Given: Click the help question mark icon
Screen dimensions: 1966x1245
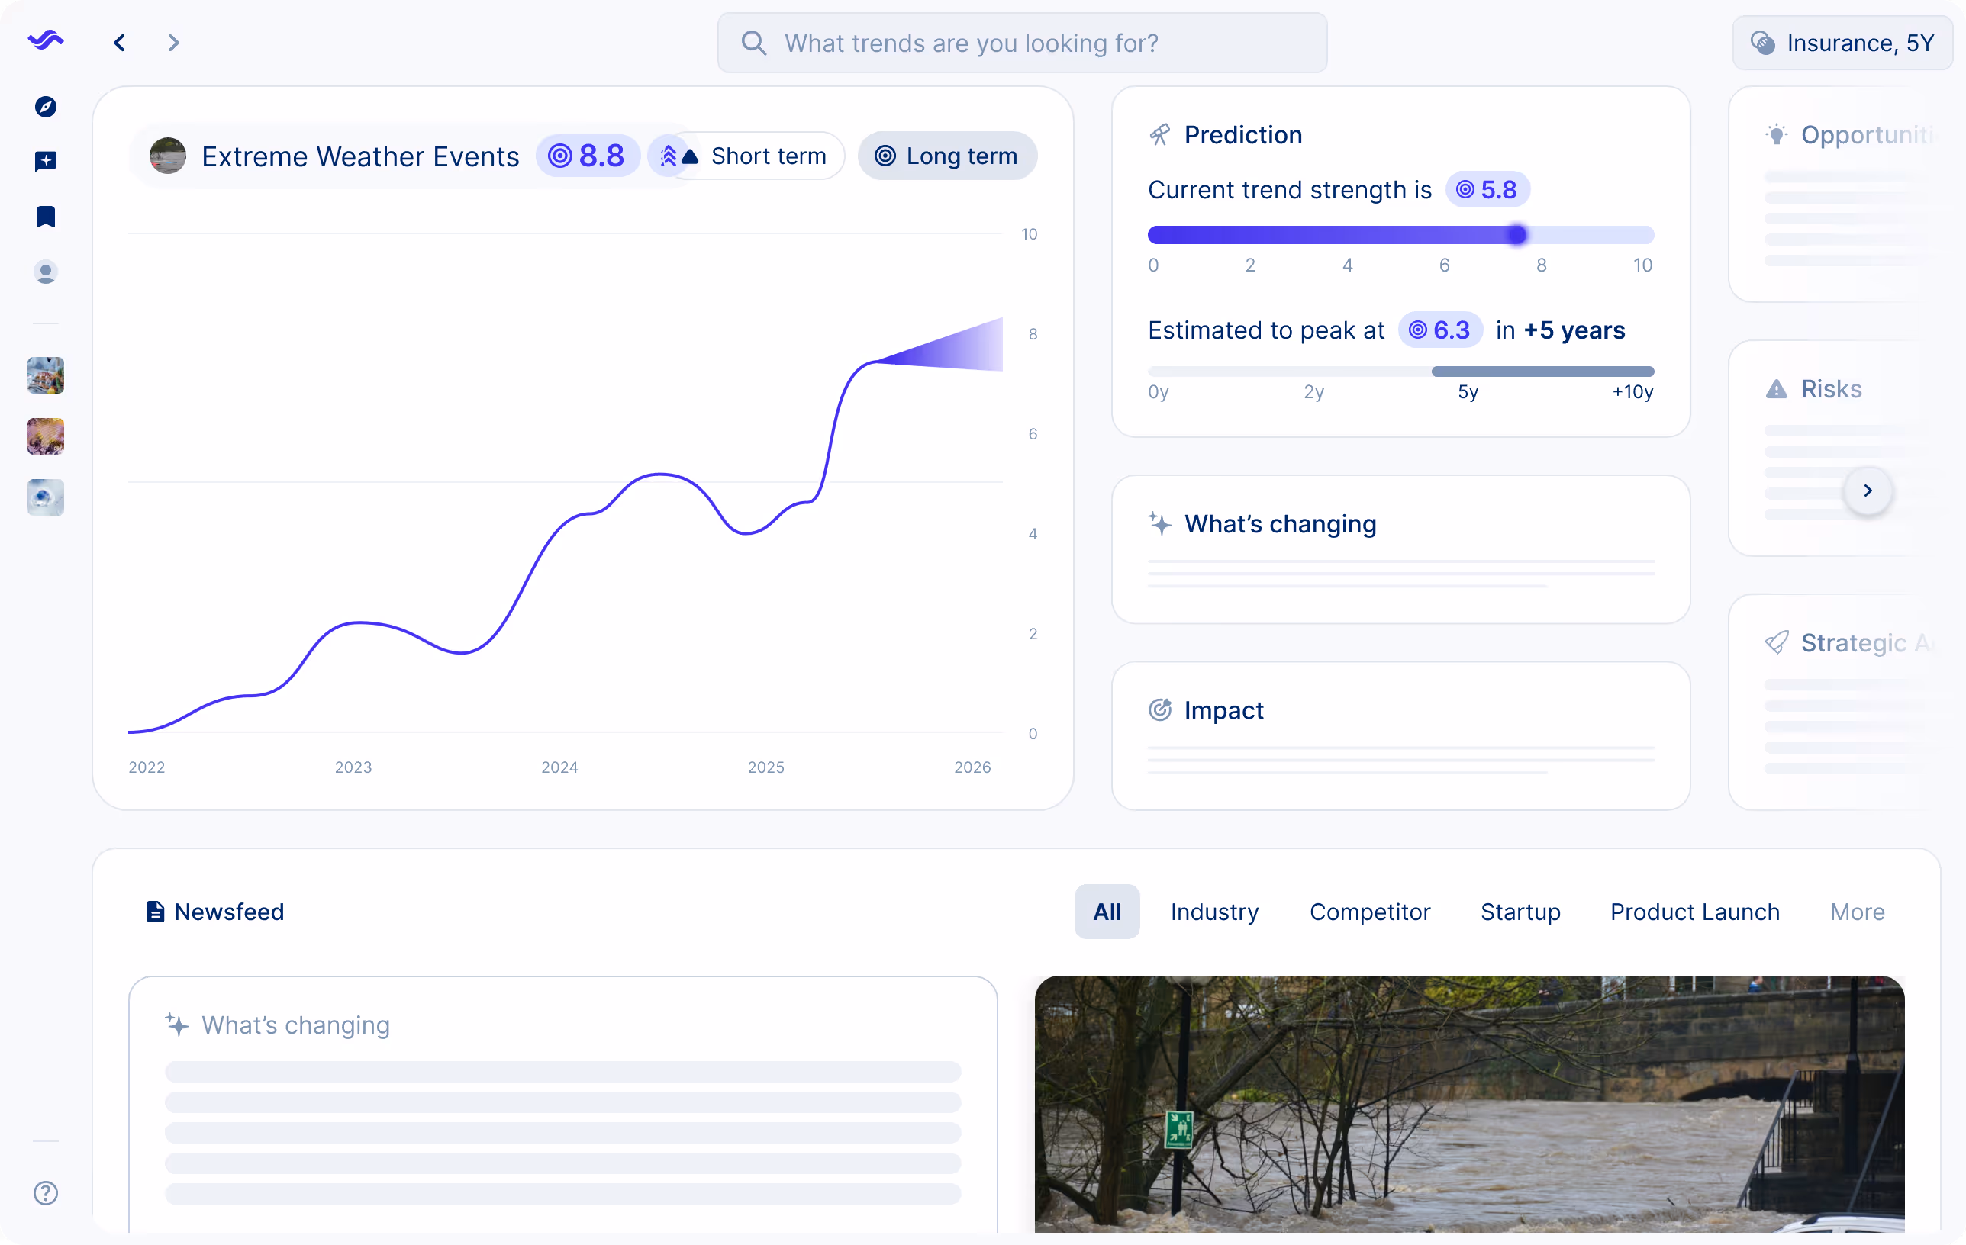Looking at the screenshot, I should tap(46, 1193).
